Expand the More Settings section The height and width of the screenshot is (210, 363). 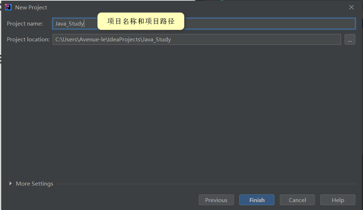(10, 184)
